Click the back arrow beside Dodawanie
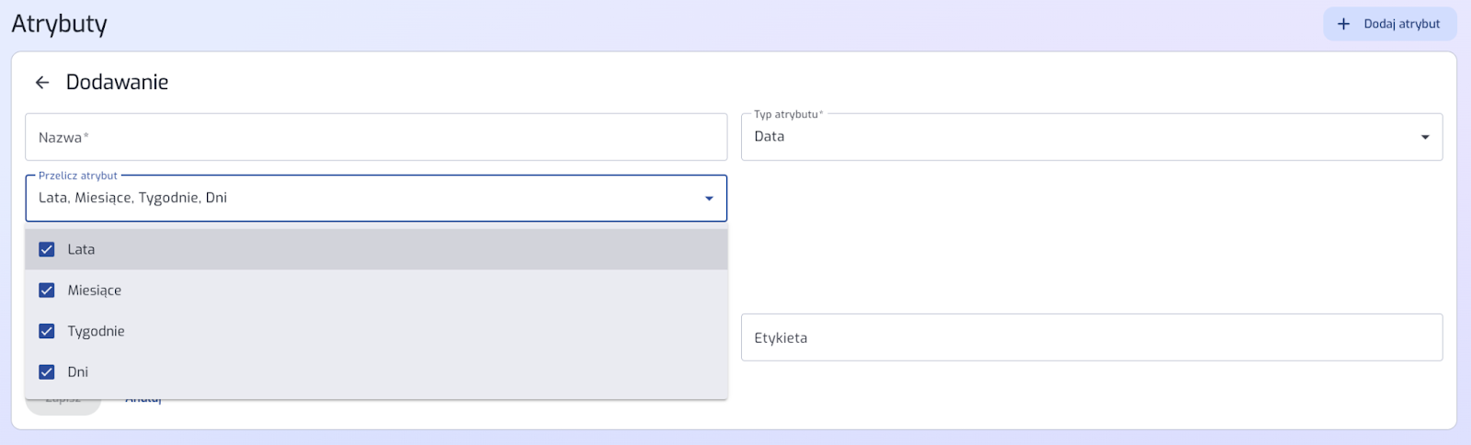1471x445 pixels. [42, 83]
